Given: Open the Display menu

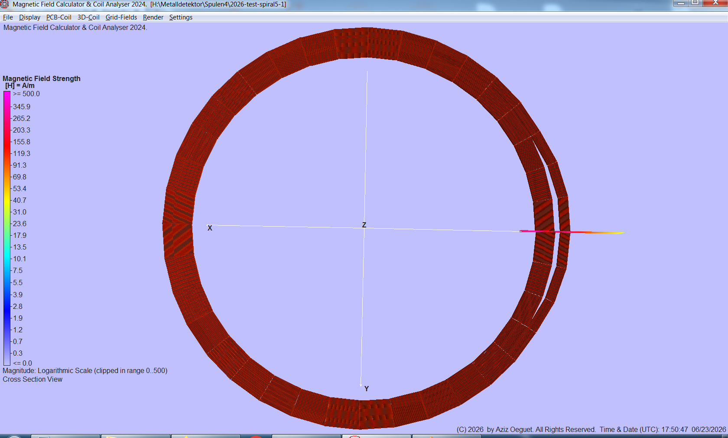Looking at the screenshot, I should tap(29, 17).
